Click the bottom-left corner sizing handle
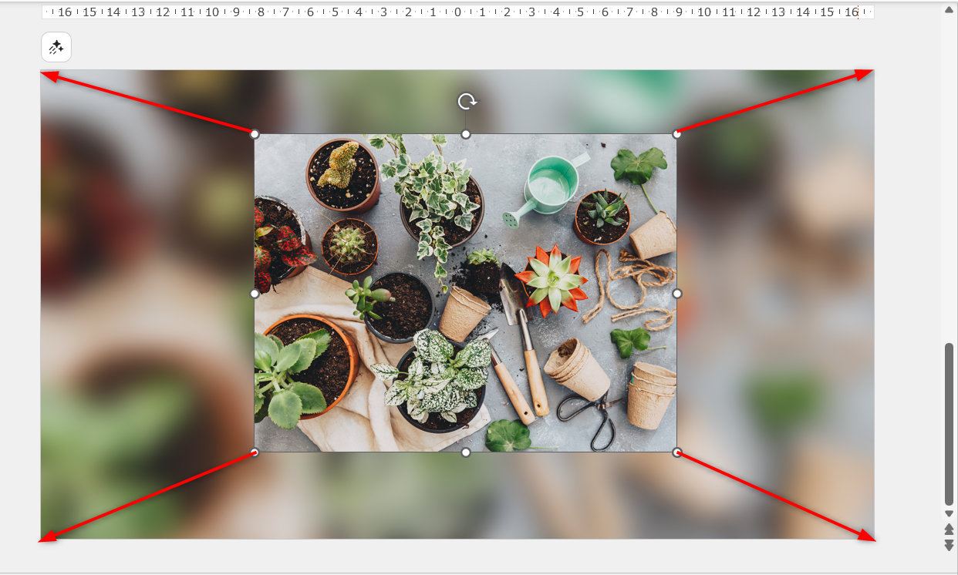This screenshot has width=958, height=575. (255, 452)
